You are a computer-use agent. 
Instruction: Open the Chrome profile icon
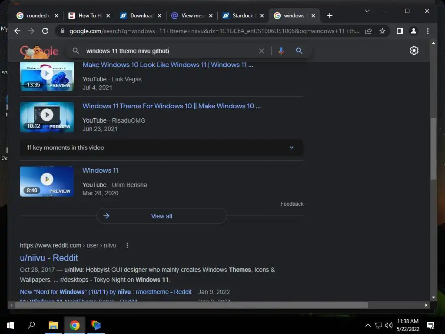coord(414,31)
